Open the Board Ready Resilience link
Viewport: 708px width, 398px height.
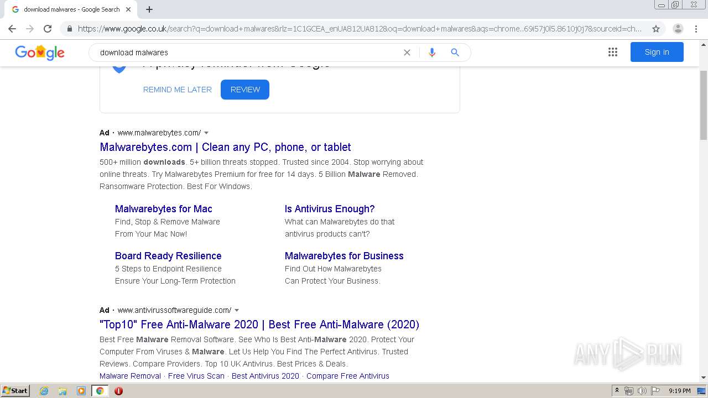168,256
